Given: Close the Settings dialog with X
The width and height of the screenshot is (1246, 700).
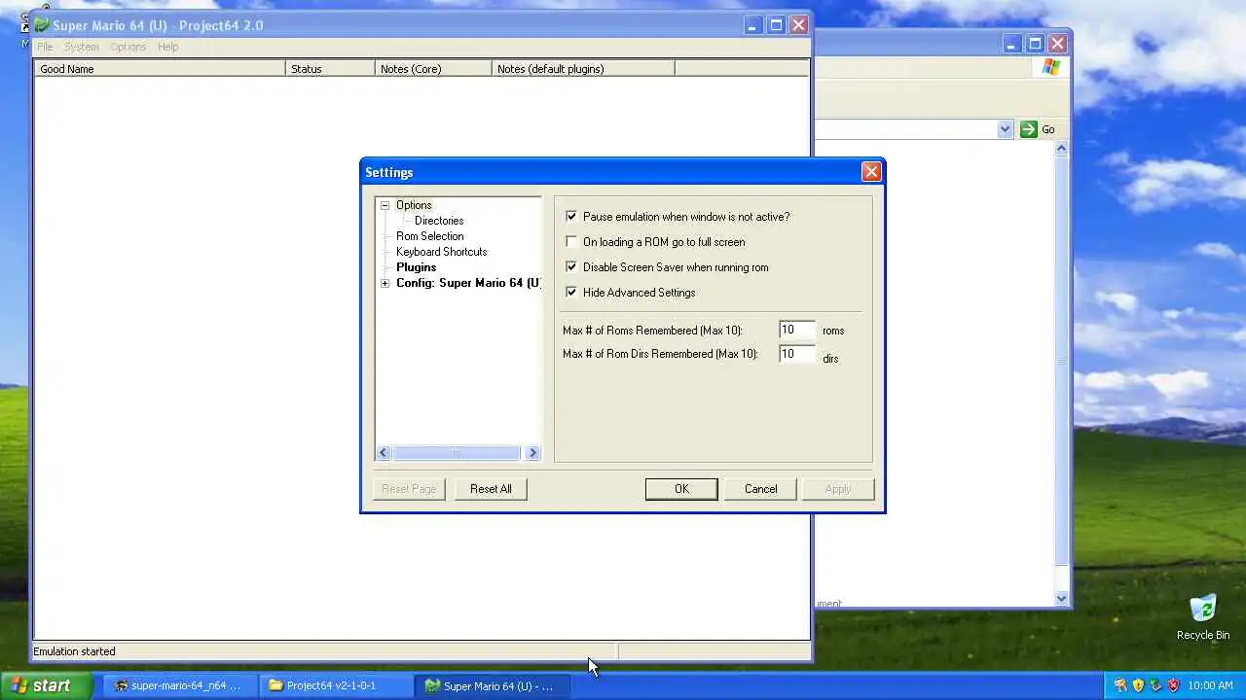Looking at the screenshot, I should click(871, 172).
